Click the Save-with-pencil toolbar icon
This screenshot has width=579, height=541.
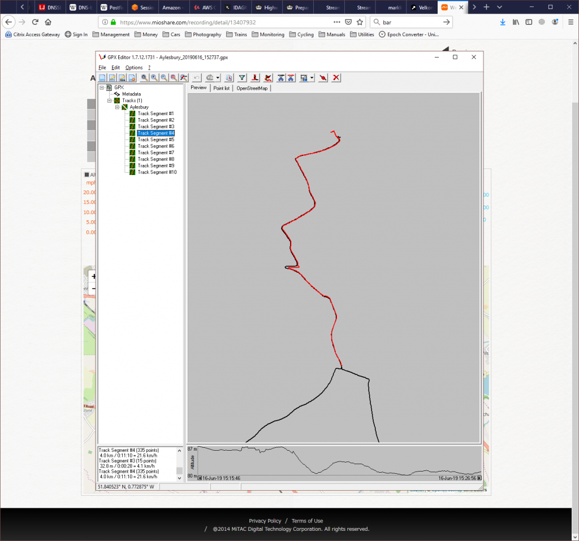122,78
